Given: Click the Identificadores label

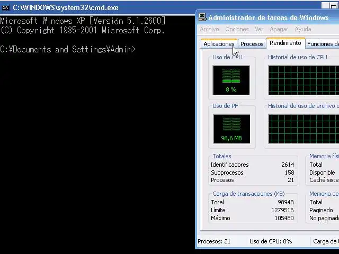Looking at the screenshot, I should tap(229, 165).
